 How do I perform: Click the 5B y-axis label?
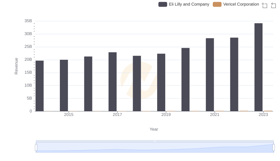pyautogui.click(x=29, y=98)
